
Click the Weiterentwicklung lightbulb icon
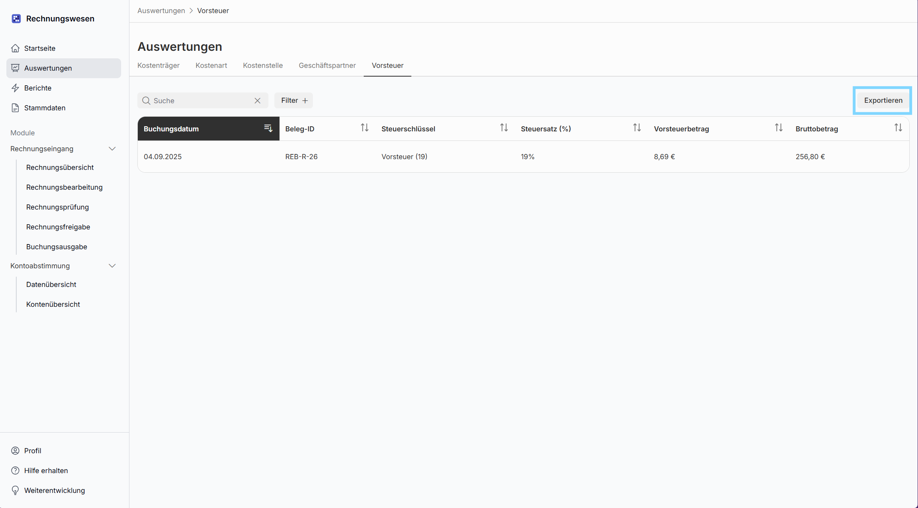click(x=15, y=490)
